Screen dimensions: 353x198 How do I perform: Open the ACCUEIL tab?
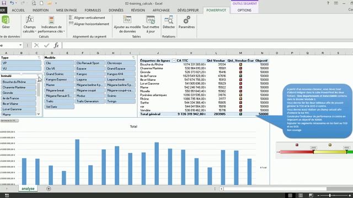[x=18, y=10]
